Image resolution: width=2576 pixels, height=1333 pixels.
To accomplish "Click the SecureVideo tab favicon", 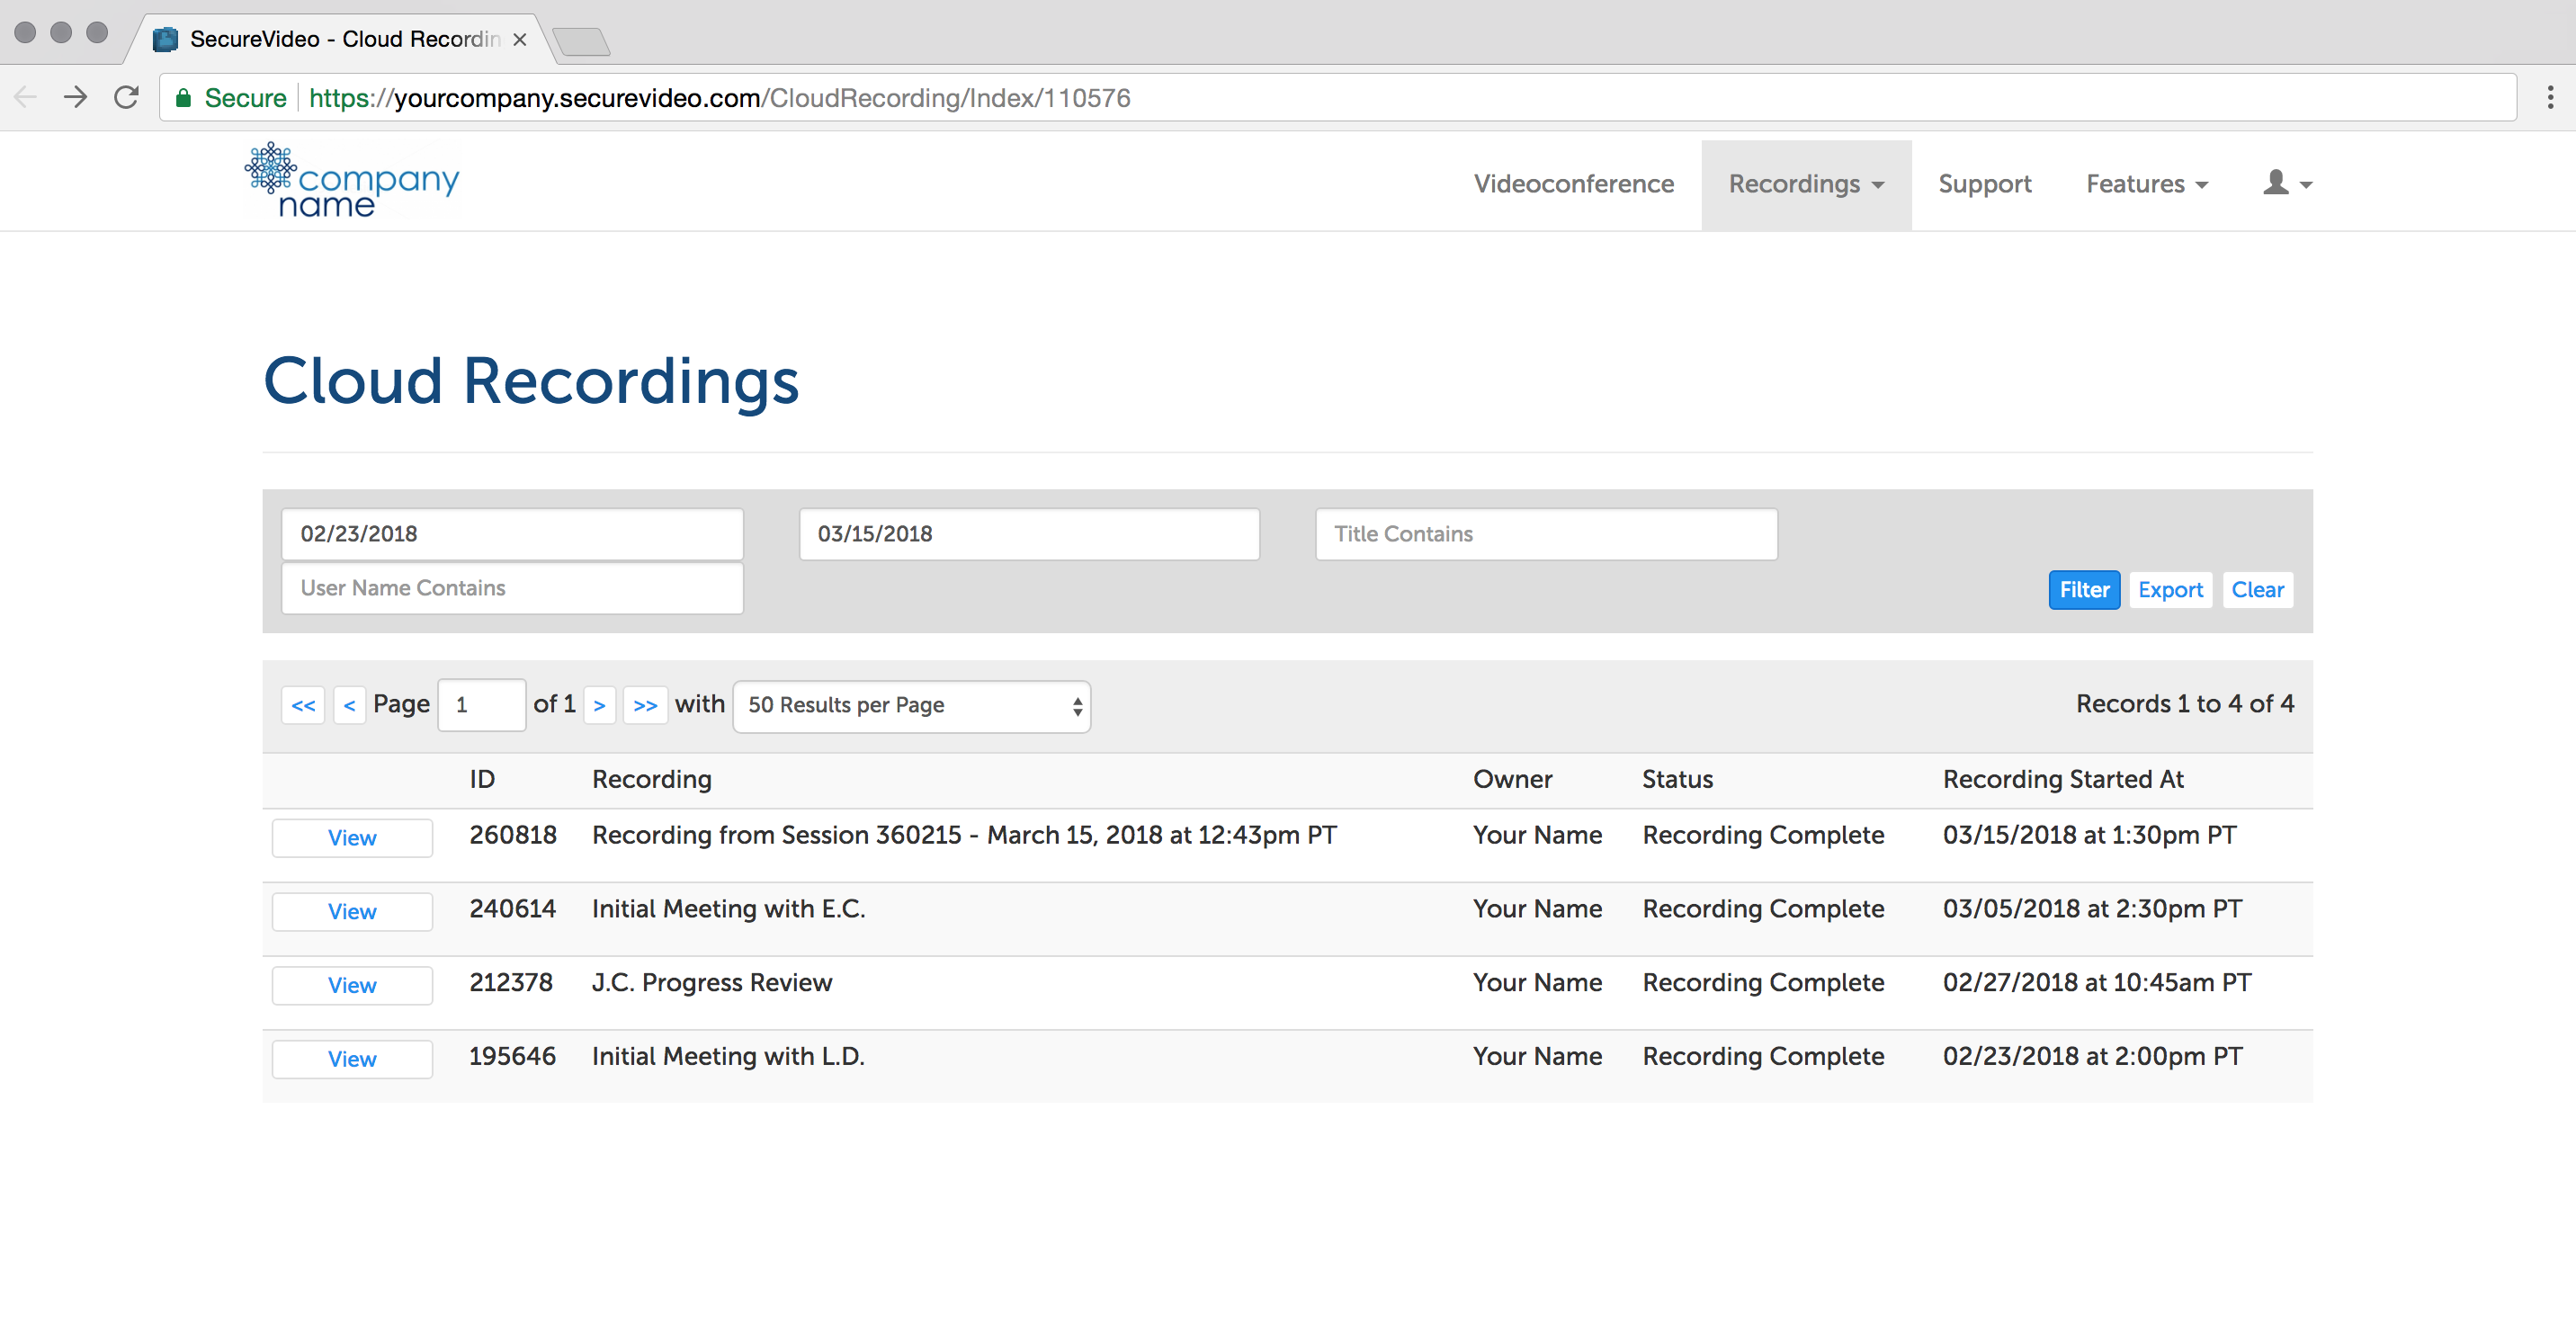I will pos(165,39).
